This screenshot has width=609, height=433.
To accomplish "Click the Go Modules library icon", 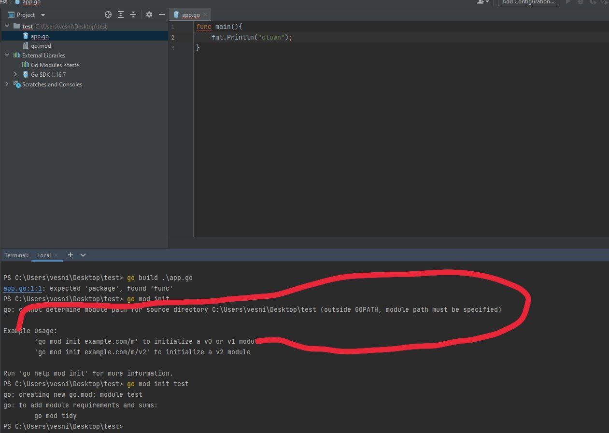I will coord(26,65).
